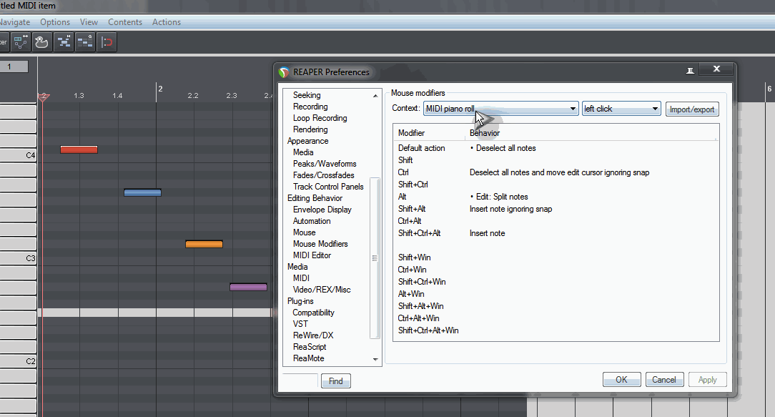Viewport: 775px width, 417px height.
Task: Select the Shift+Ctrl+Alt modifier row
Action: [x=556, y=233]
